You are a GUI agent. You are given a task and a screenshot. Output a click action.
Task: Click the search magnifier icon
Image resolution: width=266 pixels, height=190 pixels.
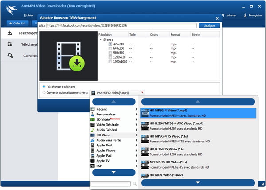pyautogui.click(x=135, y=183)
